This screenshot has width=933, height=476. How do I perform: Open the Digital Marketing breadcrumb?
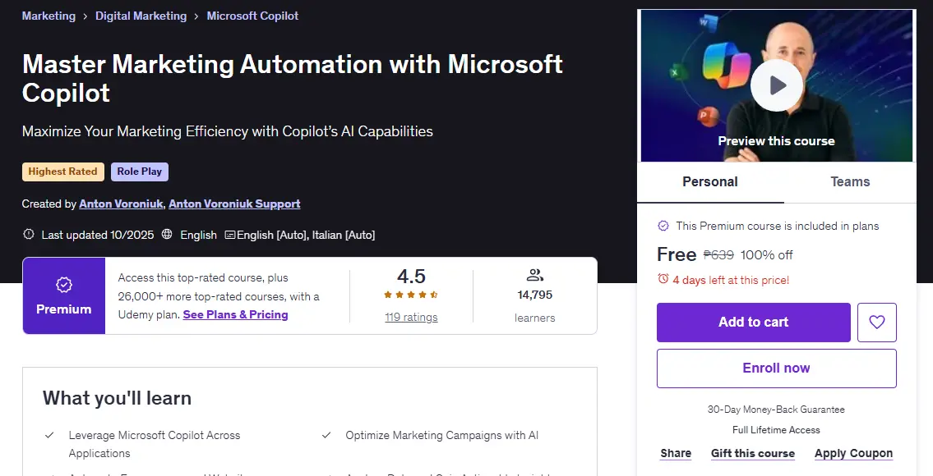click(141, 16)
